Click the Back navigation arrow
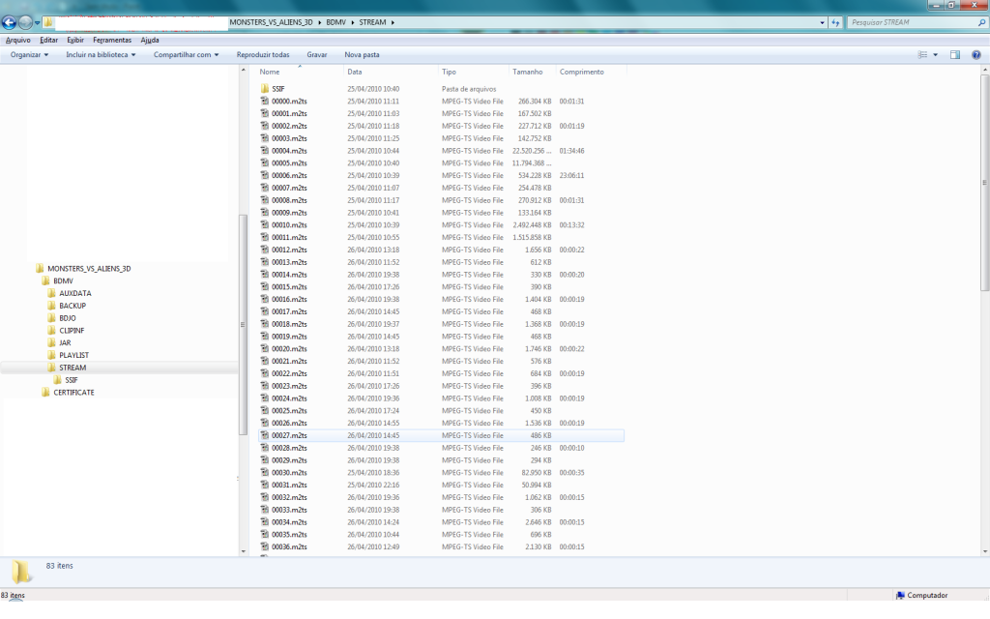 click(x=9, y=23)
